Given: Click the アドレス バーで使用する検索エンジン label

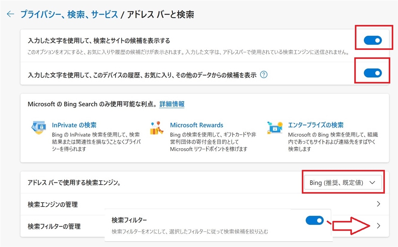Looking at the screenshot, I should tap(74, 182).
